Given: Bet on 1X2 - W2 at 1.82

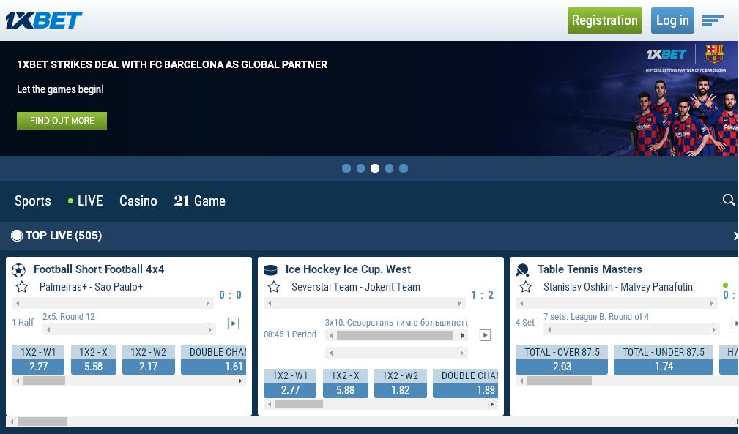Looking at the screenshot, I should pos(401,384).
